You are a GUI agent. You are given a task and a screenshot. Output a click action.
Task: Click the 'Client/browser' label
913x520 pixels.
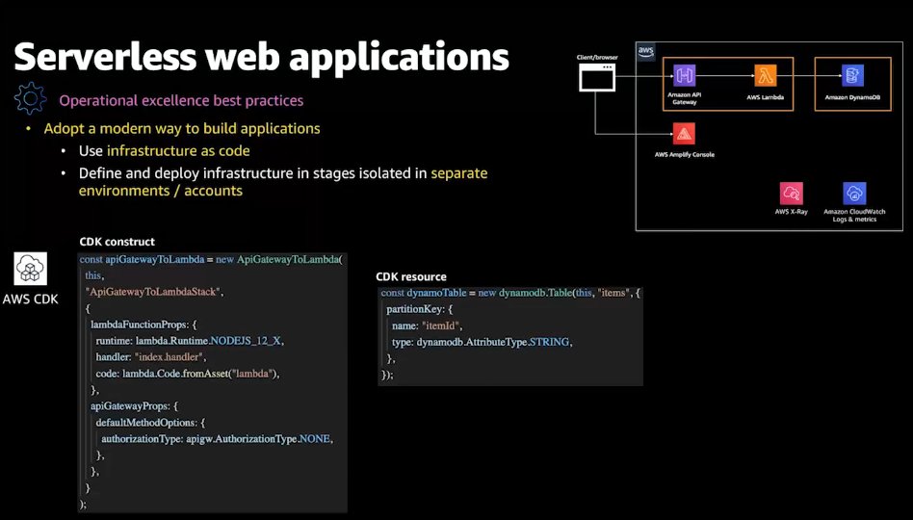click(597, 58)
